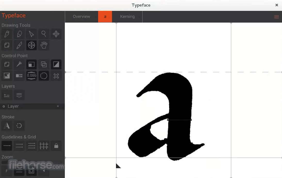Viewport: 282px width, 178px height.
Task: Lock guidelines with the padlock icon
Action: click(x=56, y=146)
